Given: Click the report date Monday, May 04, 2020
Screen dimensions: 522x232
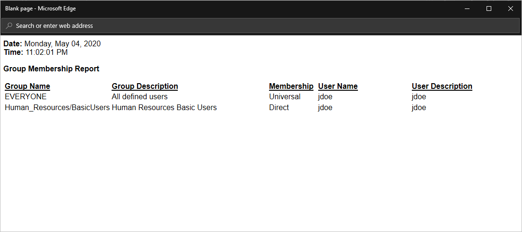Looking at the screenshot, I should [62, 44].
